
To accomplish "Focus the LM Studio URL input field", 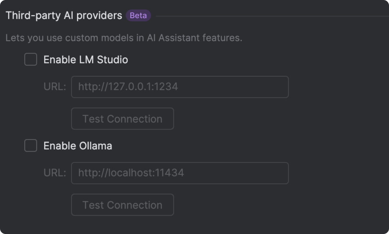I will (x=180, y=87).
